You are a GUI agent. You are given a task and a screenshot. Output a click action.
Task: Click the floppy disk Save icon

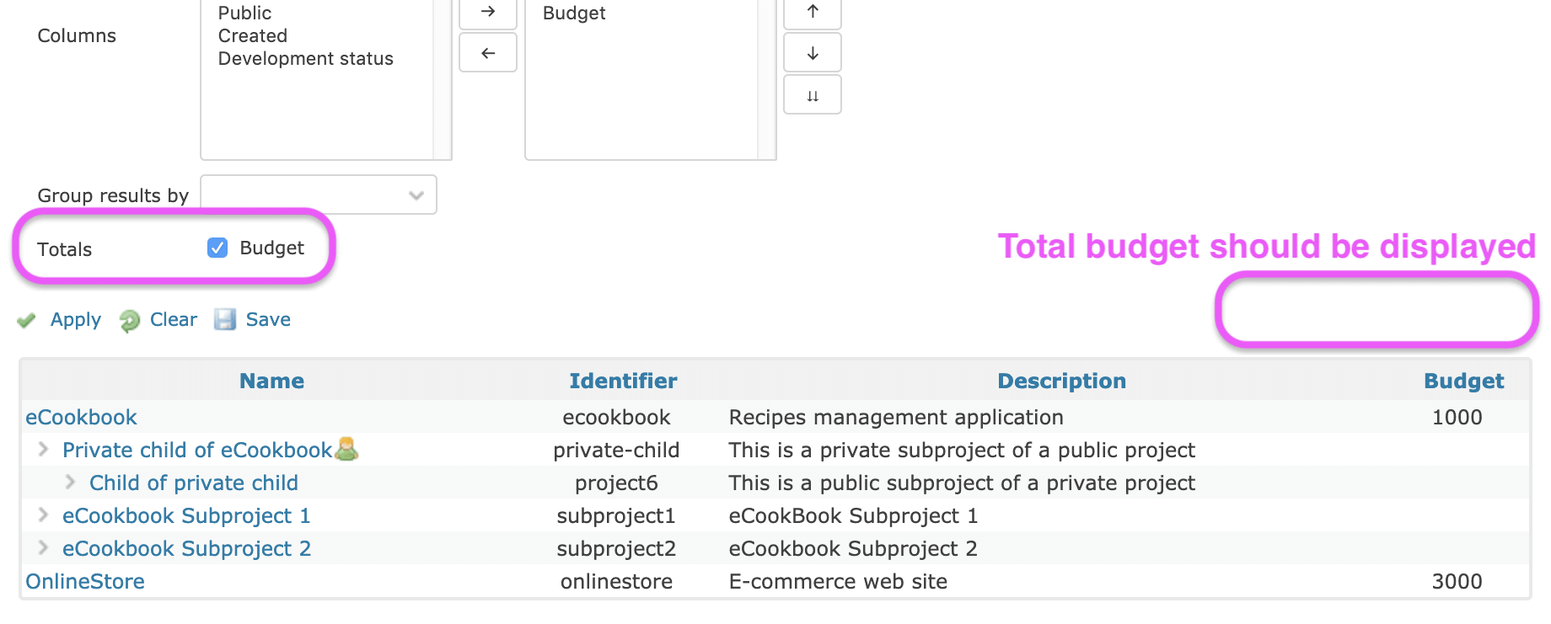pyautogui.click(x=224, y=320)
